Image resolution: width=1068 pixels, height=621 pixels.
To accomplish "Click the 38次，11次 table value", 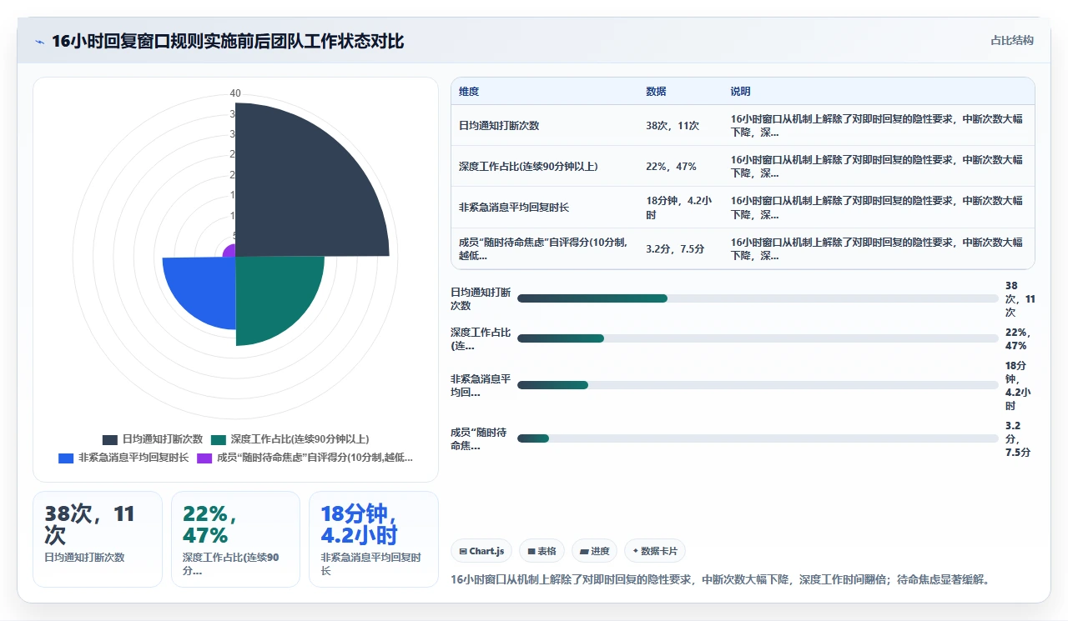I will tap(673, 126).
